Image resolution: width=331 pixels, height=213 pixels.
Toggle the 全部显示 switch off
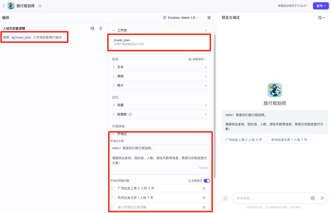(207, 181)
